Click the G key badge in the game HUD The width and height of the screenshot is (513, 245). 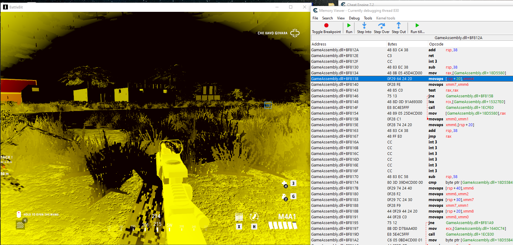click(x=293, y=196)
